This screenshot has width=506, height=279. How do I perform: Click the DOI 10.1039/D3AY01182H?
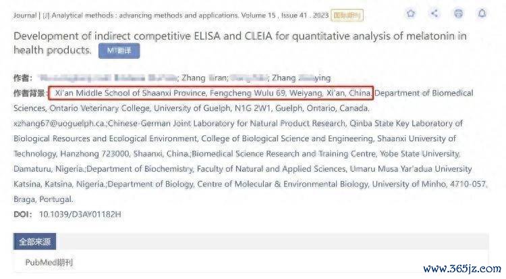point(80,214)
